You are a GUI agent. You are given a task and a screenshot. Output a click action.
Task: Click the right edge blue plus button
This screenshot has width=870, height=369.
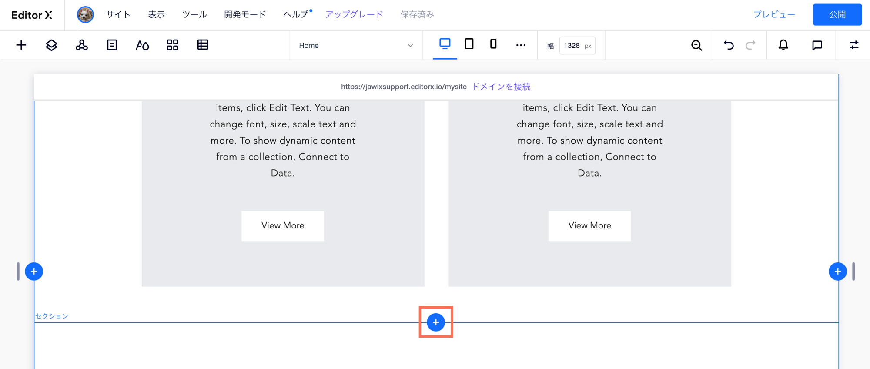[x=838, y=272]
